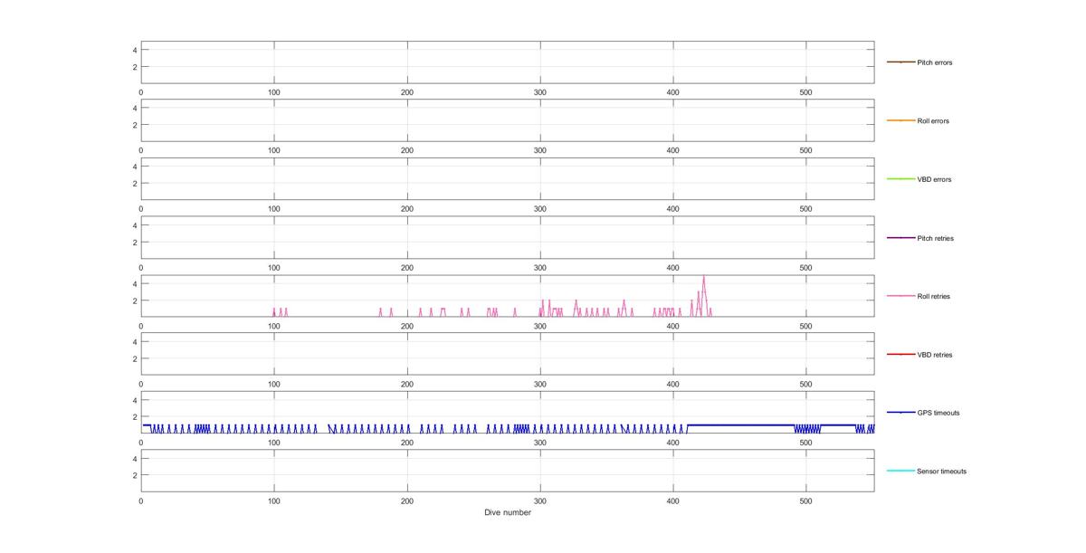This screenshot has height=553, width=1086.
Task: Click the '4' y-axis tick of the Pitch errors plot
Action: (x=135, y=50)
